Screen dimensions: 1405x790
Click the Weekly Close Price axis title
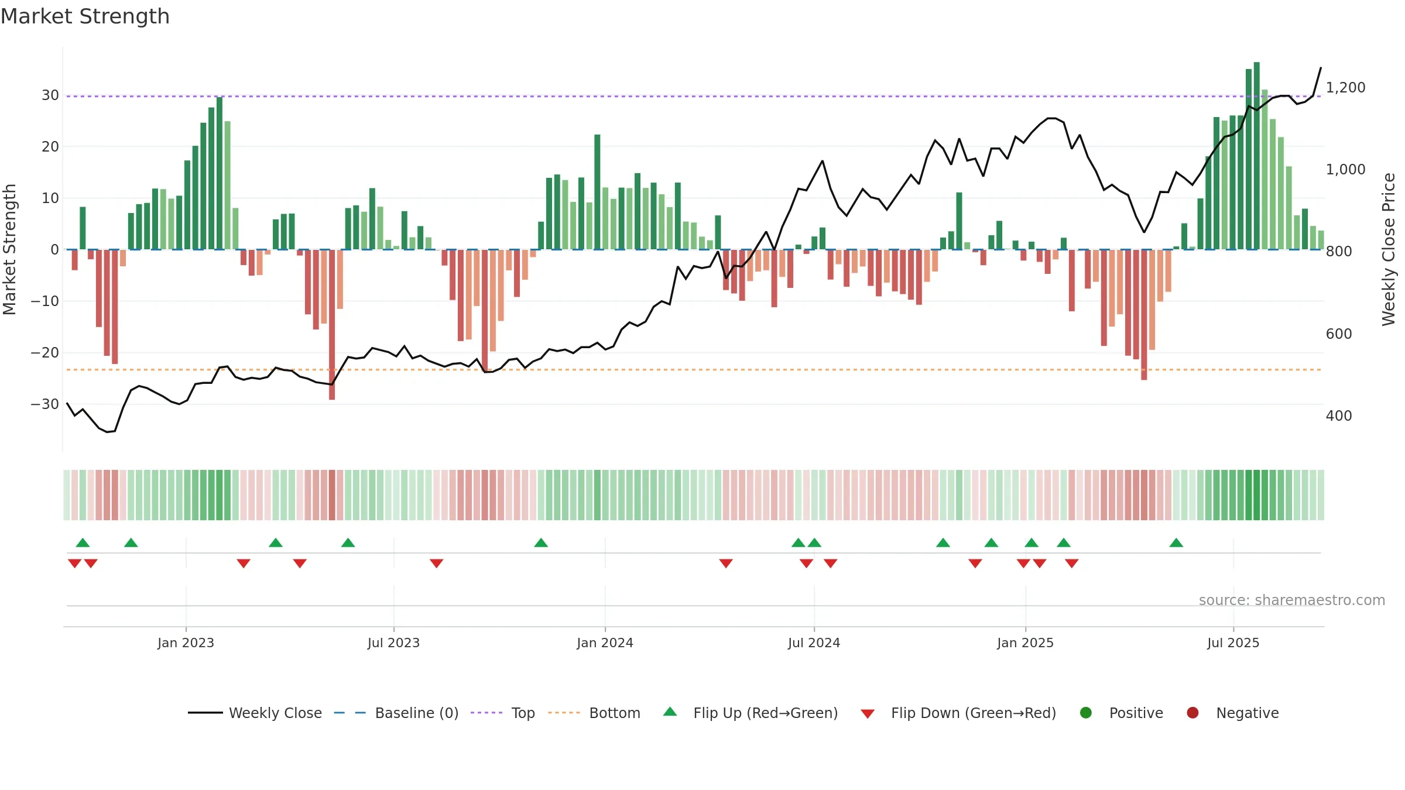point(1389,249)
